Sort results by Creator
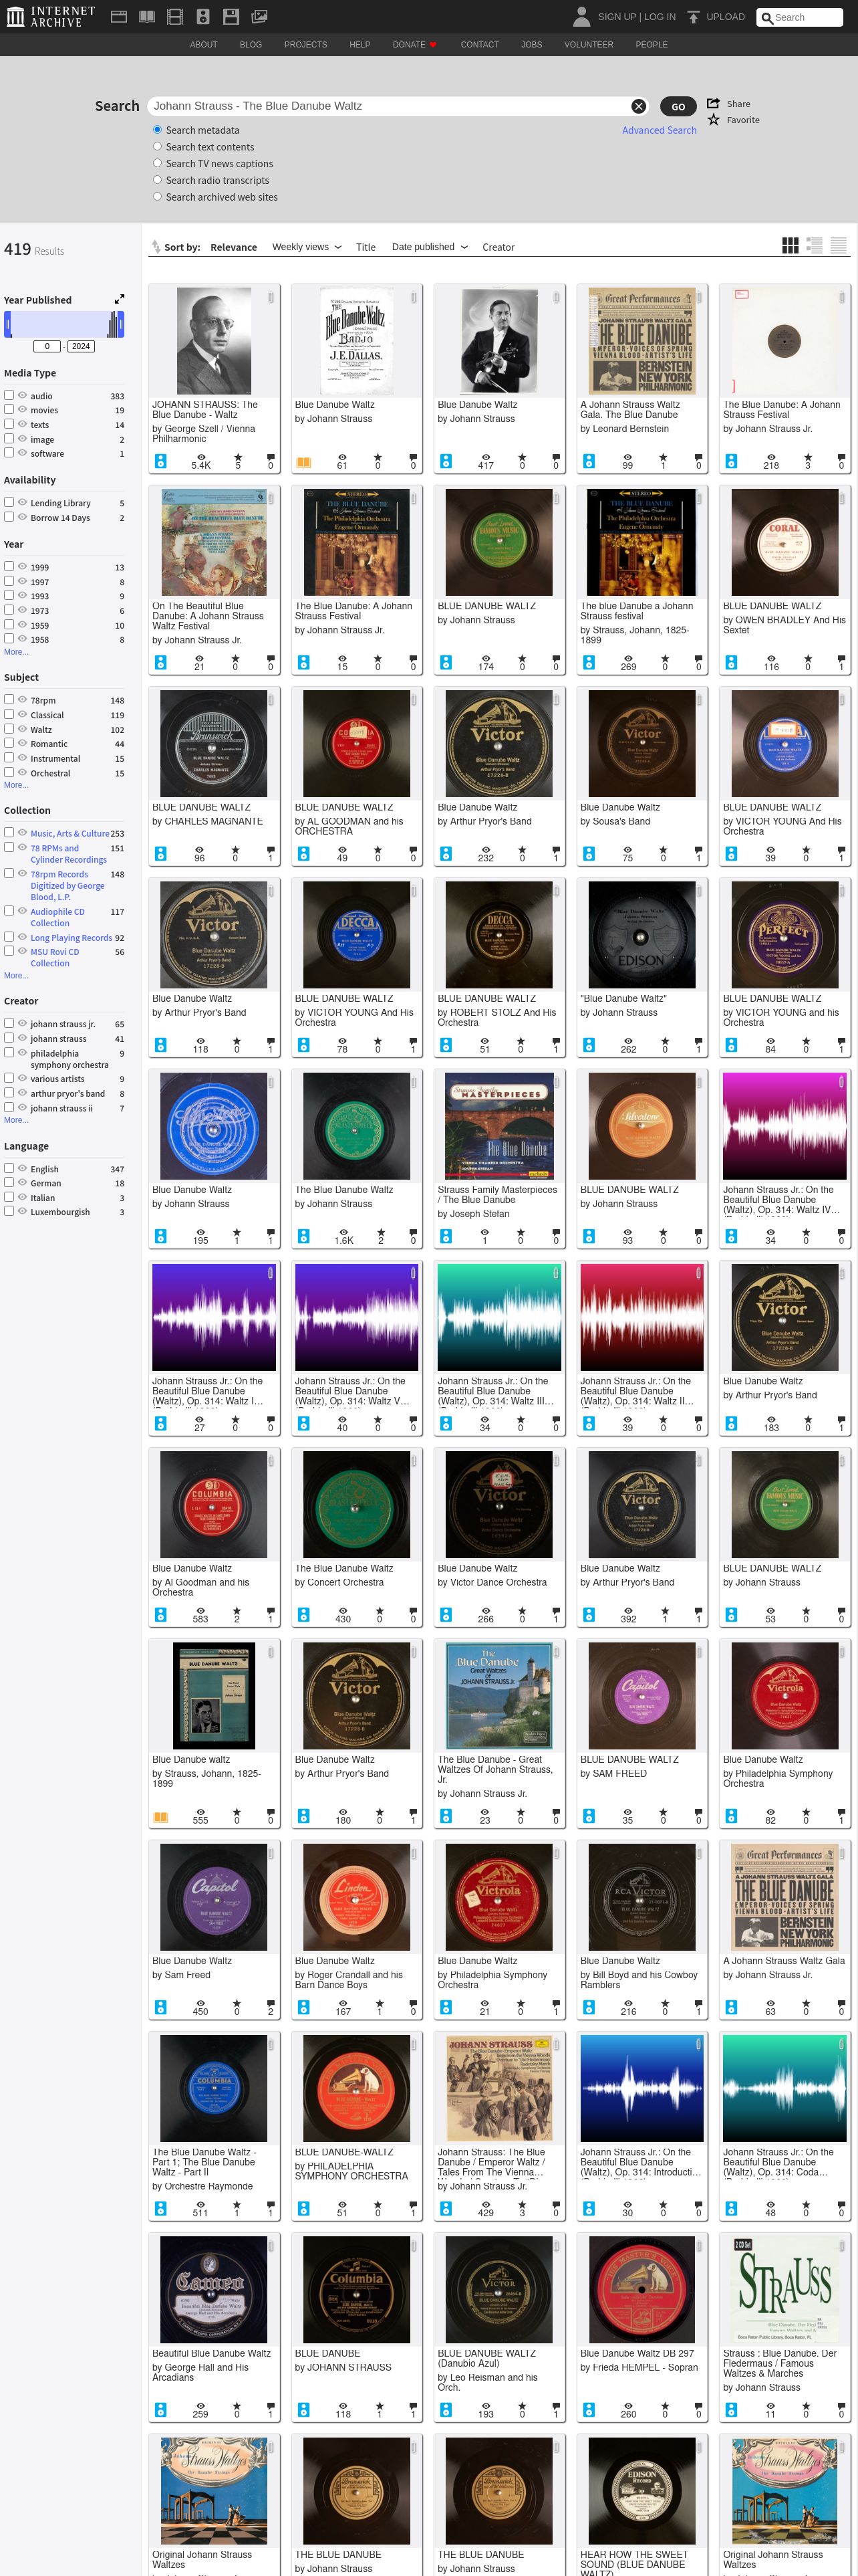The width and height of the screenshot is (858, 2576). click(x=498, y=247)
